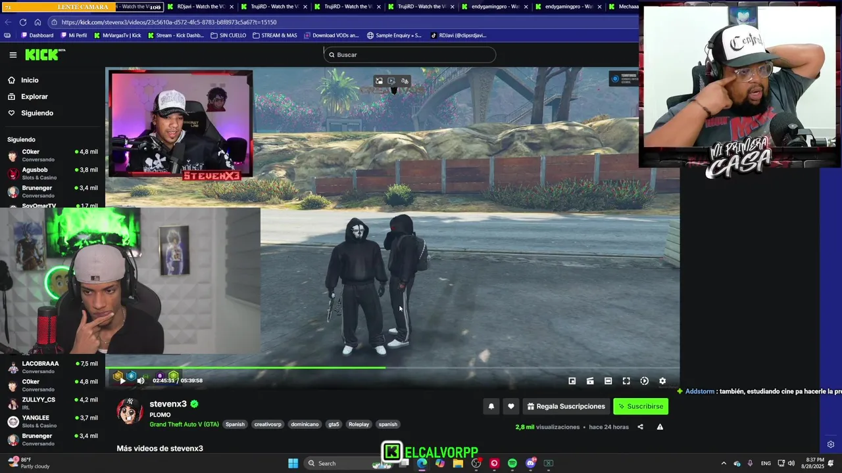Select the creativosrp tag
The height and width of the screenshot is (473, 842).
coord(268,424)
